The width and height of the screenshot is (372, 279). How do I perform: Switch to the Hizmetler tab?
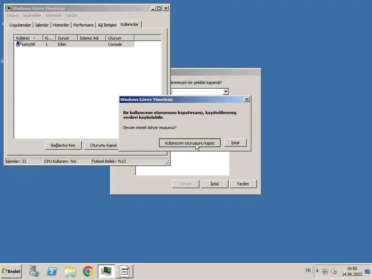pos(61,25)
